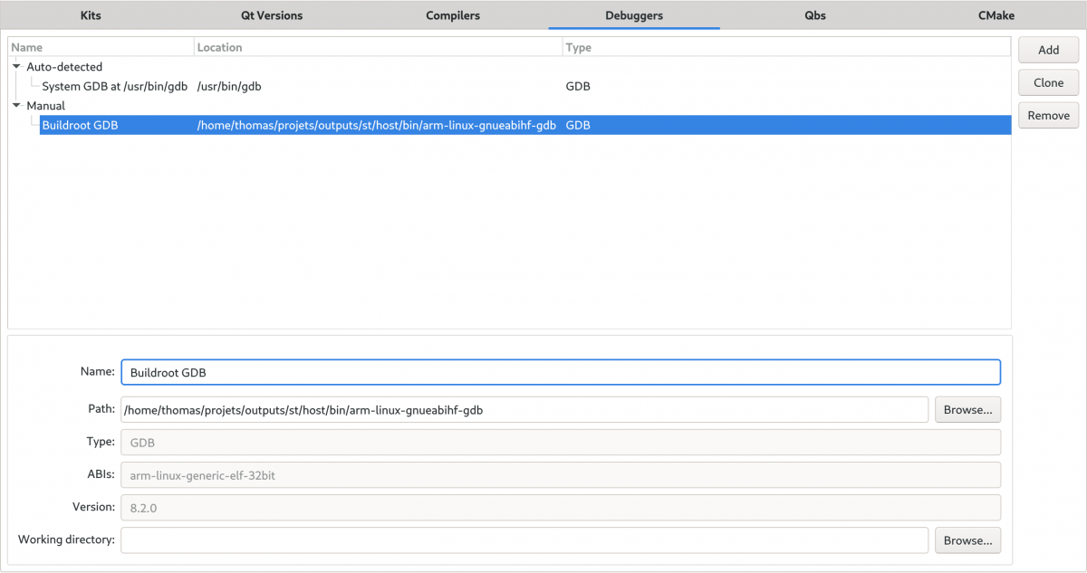Browse for the Working directory
The width and height of the screenshot is (1087, 573).
coord(967,540)
